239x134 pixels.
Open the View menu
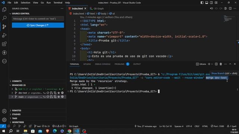point(35,3)
